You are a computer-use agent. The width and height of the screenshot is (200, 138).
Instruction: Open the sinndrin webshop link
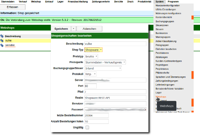click(10, 45)
